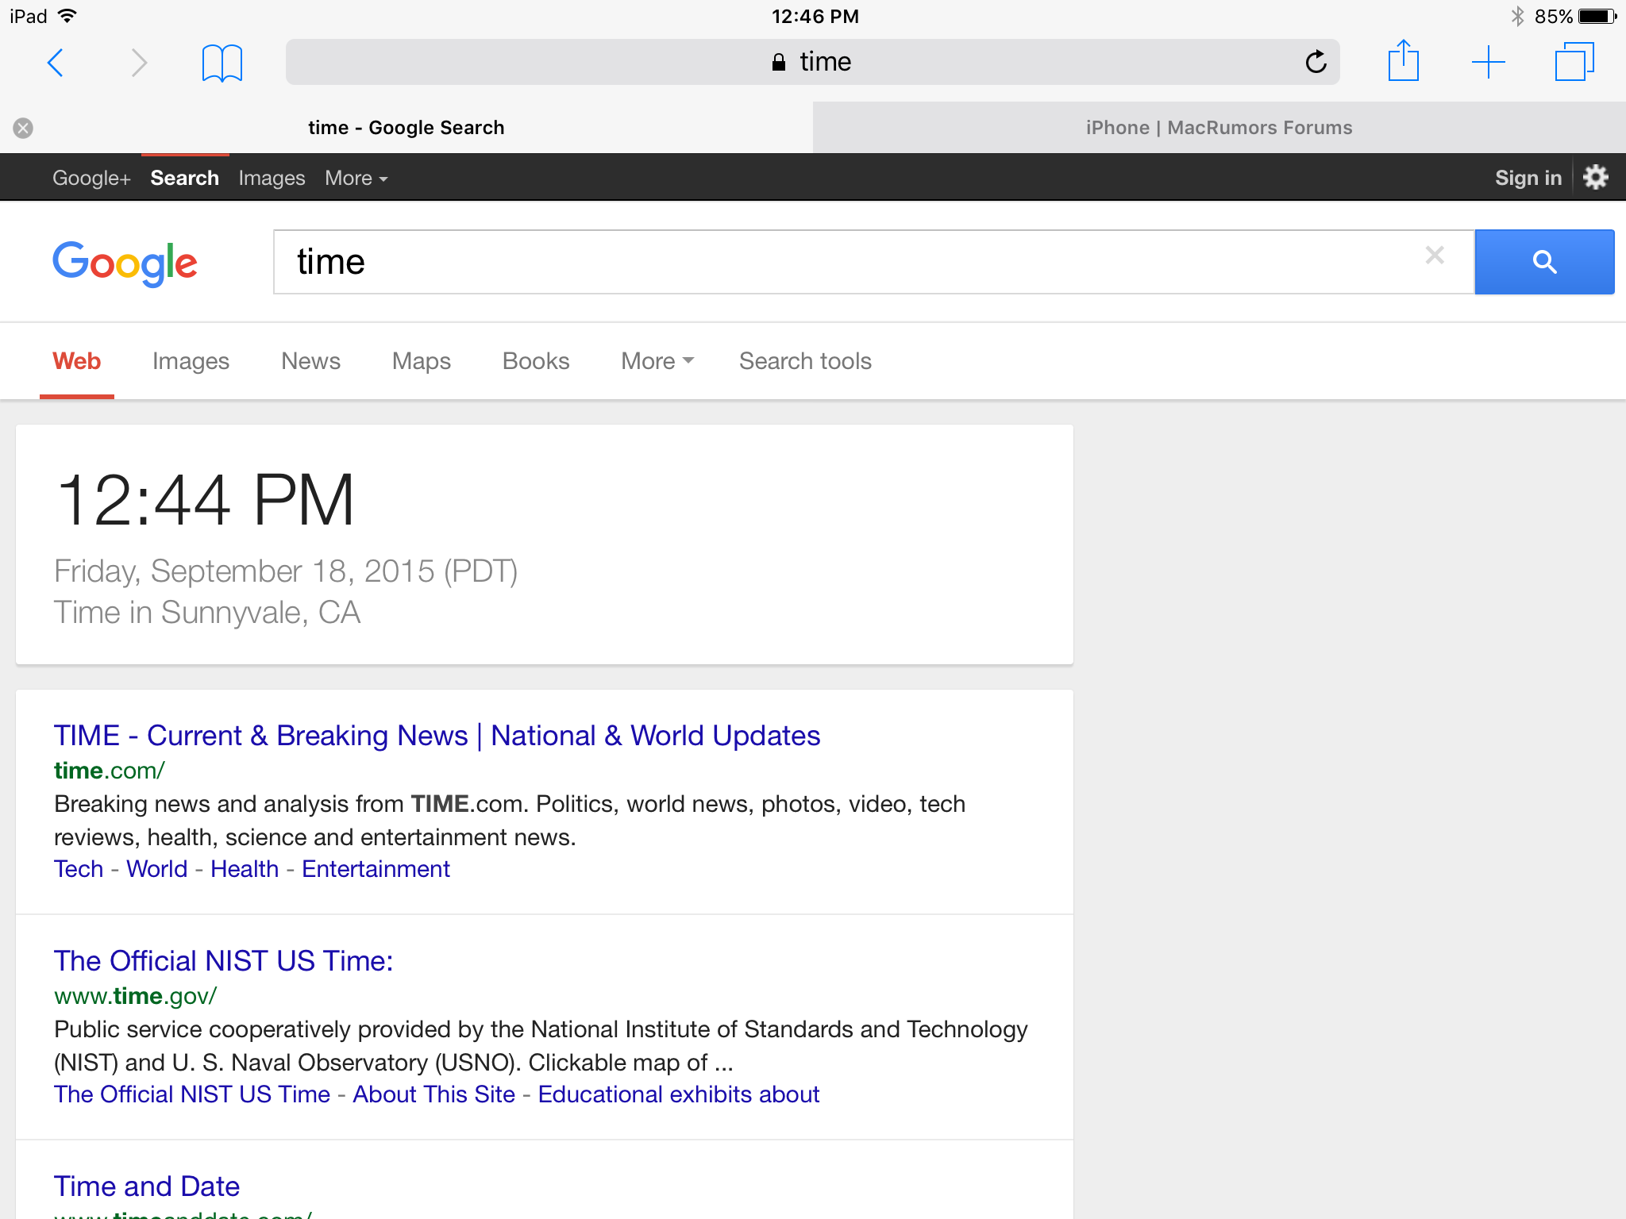Open The Official NIST US Time: result
The image size is (1626, 1219).
point(223,961)
